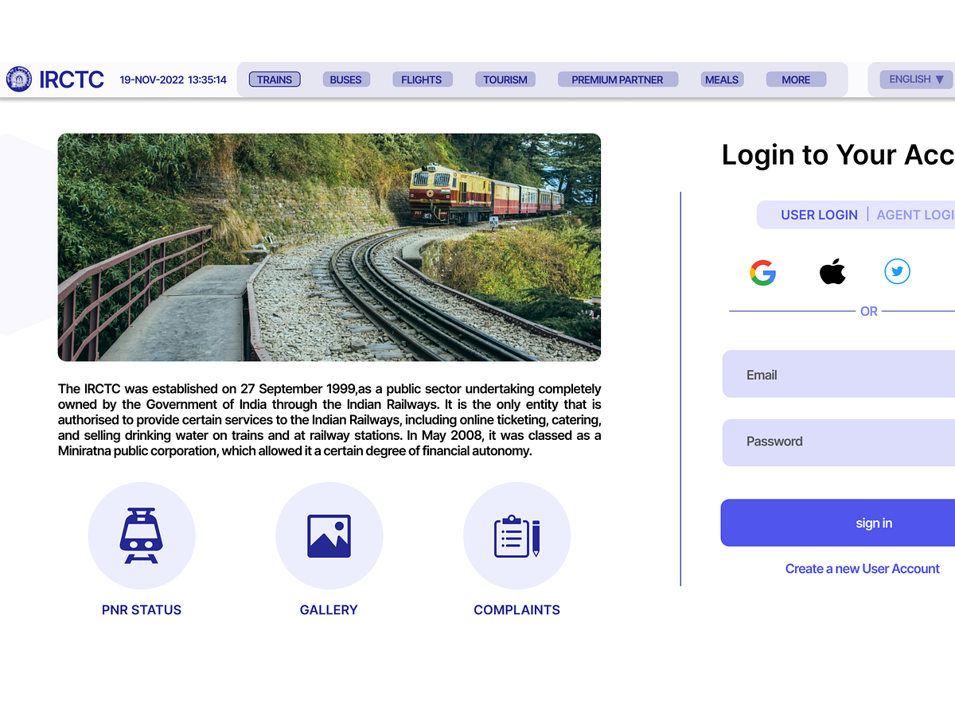
Task: Open PNR STATUS using the train icon
Action: coord(142,535)
